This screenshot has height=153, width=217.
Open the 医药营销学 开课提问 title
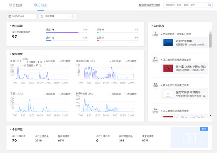pyautogui.click(x=188, y=92)
